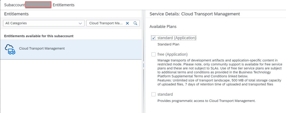Click the redacted subaccount name breadcrumb

tap(38, 5)
